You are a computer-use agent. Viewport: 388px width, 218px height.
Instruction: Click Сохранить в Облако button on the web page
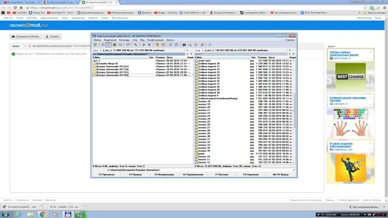coord(25,36)
